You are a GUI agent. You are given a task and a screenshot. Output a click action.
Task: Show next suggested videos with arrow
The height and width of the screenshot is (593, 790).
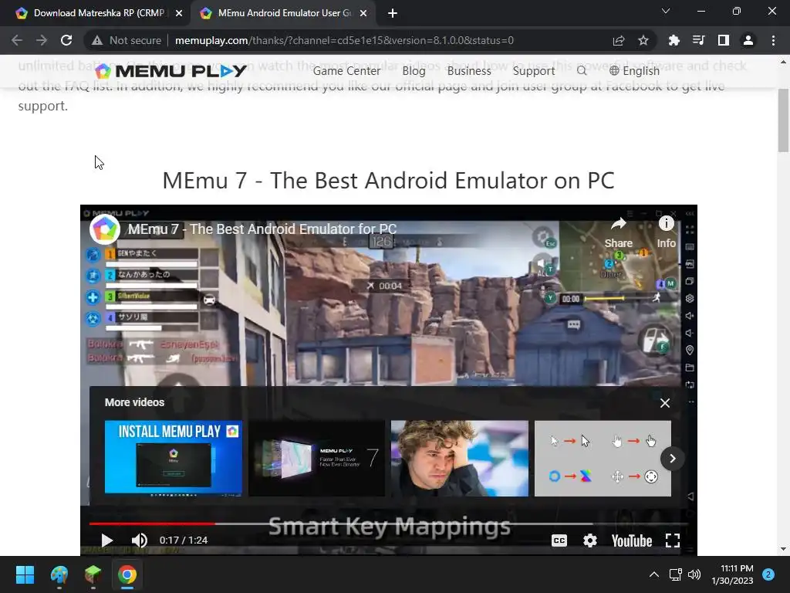672,459
